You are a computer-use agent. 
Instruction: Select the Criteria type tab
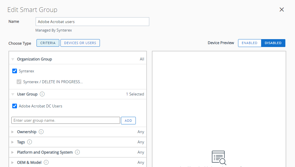click(x=48, y=43)
